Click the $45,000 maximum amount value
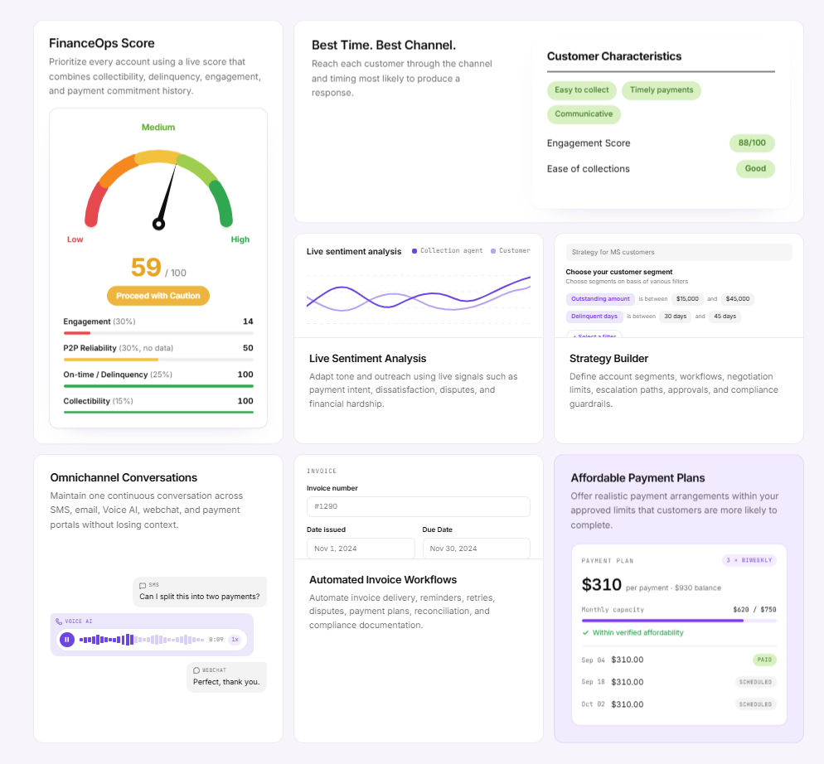824x764 pixels. [x=738, y=299]
